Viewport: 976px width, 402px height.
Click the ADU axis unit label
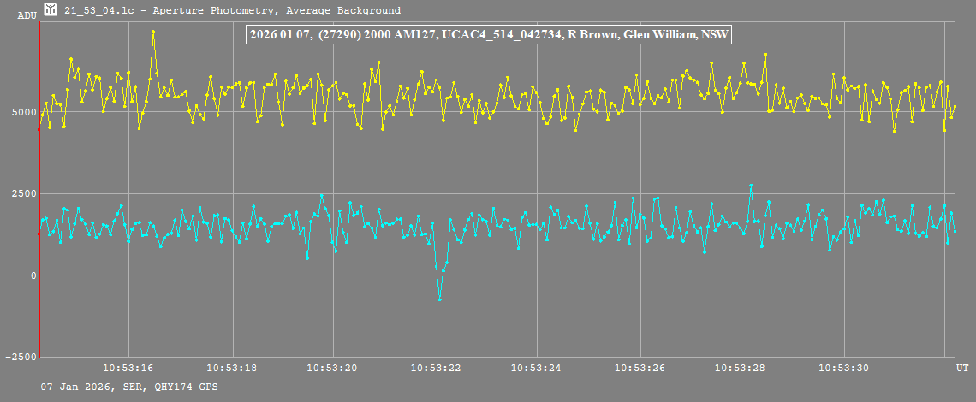27,16
